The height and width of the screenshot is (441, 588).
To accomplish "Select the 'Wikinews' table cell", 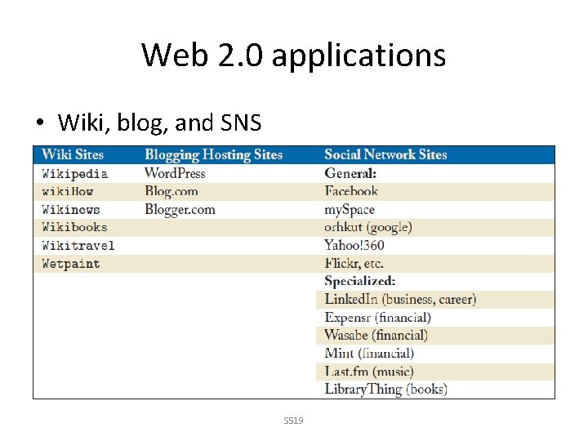I will point(71,210).
